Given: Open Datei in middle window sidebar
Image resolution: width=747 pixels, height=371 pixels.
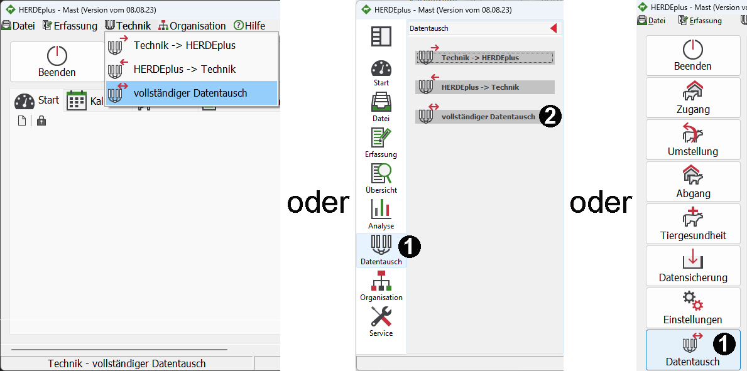Looking at the screenshot, I should pyautogui.click(x=381, y=107).
